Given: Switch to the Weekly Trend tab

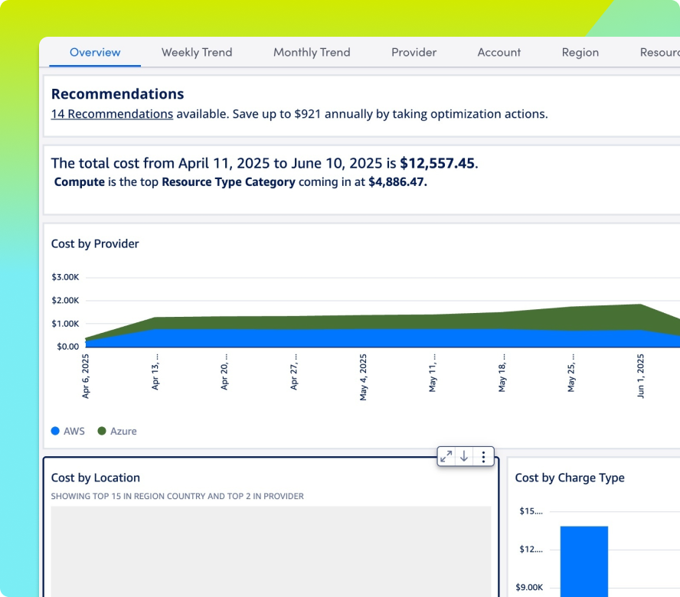Looking at the screenshot, I should (x=197, y=53).
